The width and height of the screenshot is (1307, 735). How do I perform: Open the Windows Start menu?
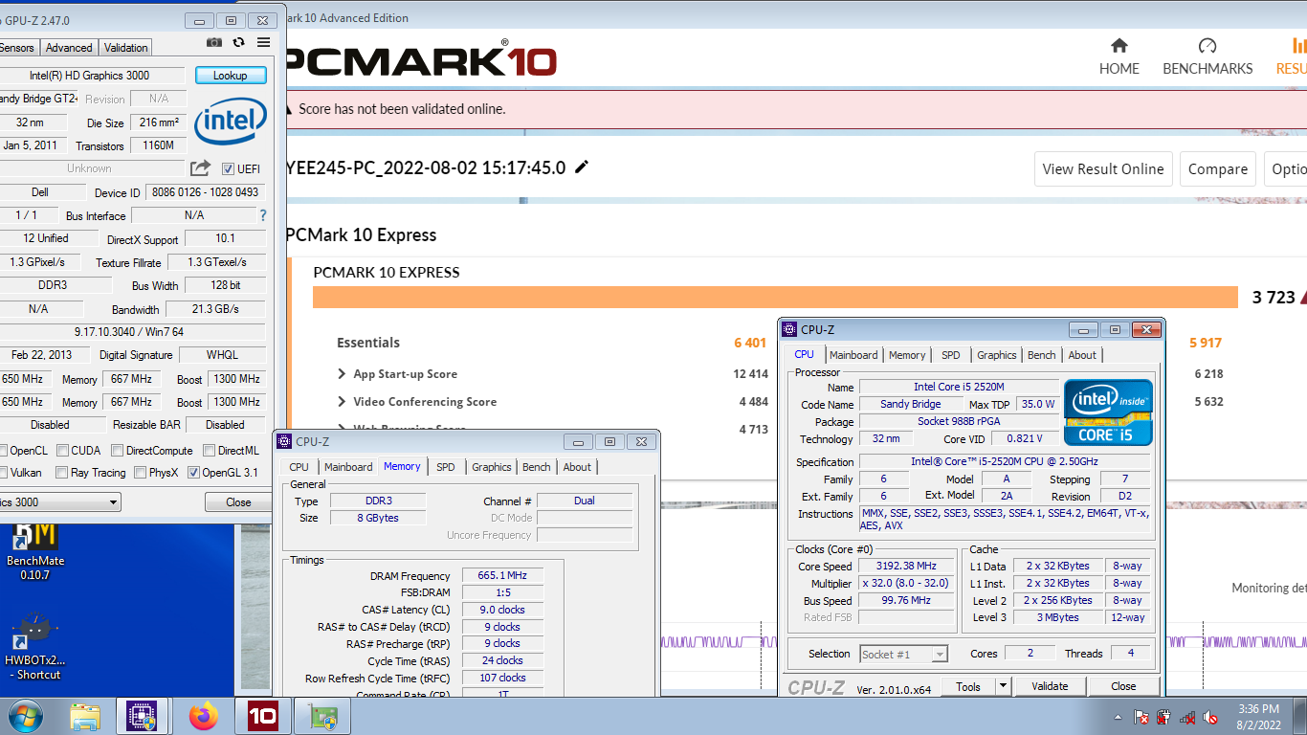[x=25, y=716]
